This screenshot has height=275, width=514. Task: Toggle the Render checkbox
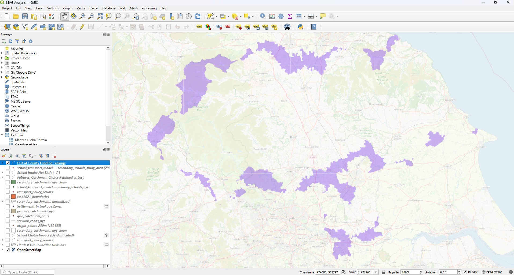[465, 272]
